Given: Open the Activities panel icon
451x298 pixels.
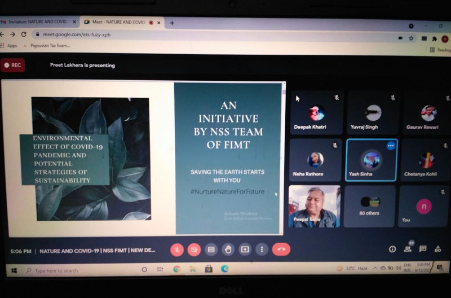Looking at the screenshot, I should pyautogui.click(x=437, y=249).
